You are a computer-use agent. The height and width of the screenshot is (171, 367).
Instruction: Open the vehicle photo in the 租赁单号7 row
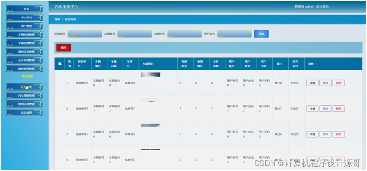click(x=150, y=100)
